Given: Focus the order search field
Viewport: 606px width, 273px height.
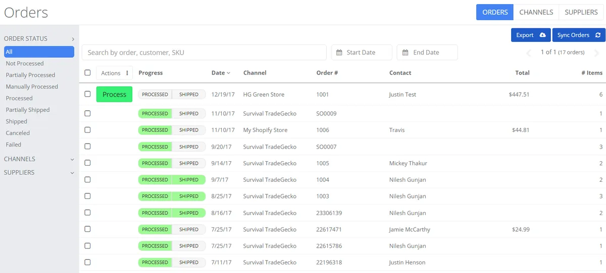Looking at the screenshot, I should tap(204, 52).
